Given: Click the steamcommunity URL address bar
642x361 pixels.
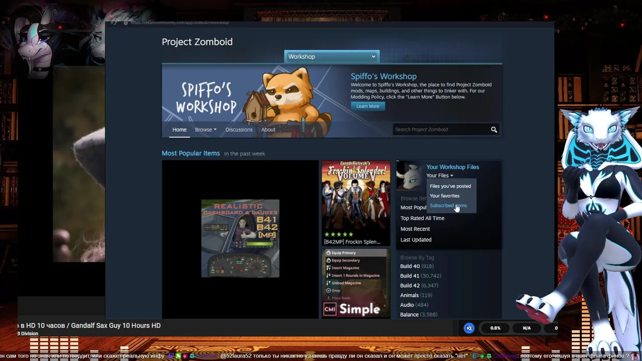Looking at the screenshot, I should pos(180,23).
